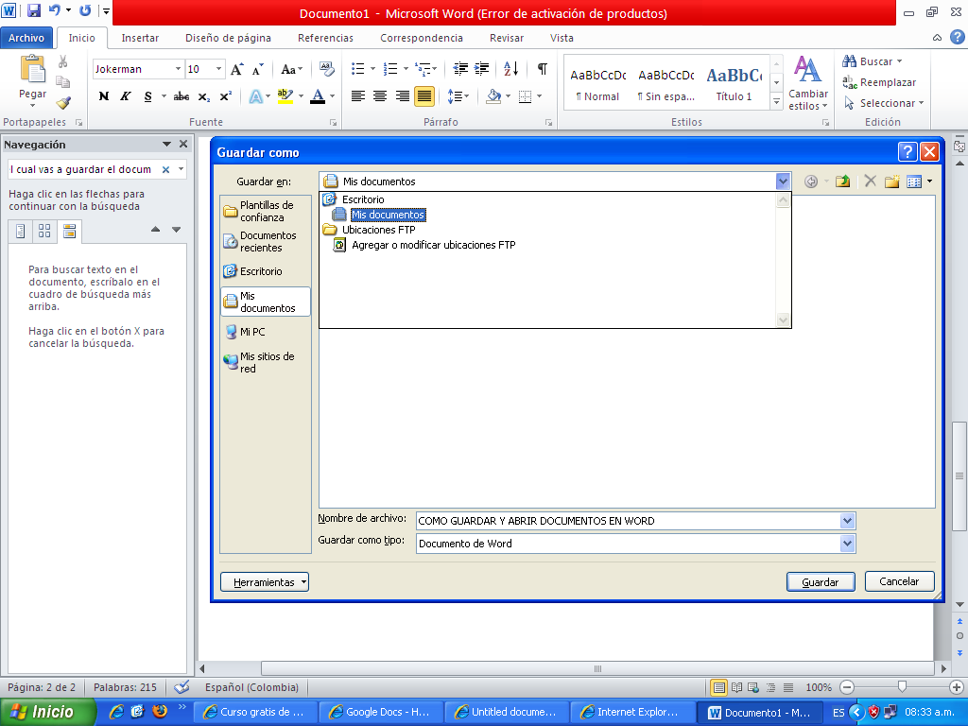This screenshot has height=726, width=968.
Task: Click the zoom slider handle in status bar
Action: coord(902,686)
